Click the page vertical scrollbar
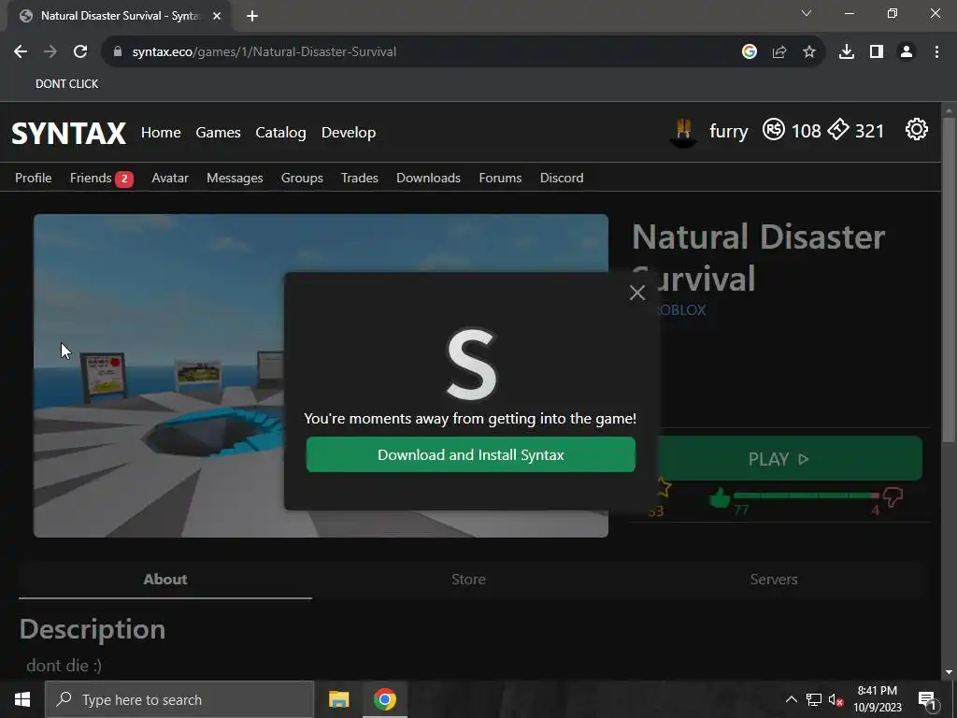The width and height of the screenshot is (957, 718). pyautogui.click(x=948, y=279)
